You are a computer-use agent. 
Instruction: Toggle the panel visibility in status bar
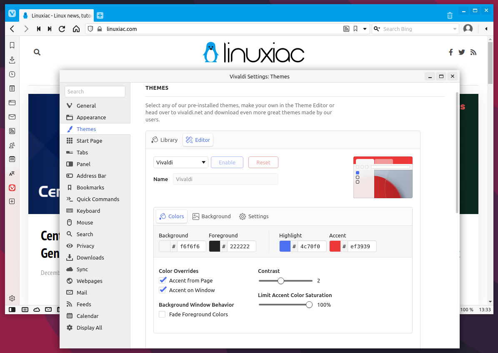tap(12, 310)
